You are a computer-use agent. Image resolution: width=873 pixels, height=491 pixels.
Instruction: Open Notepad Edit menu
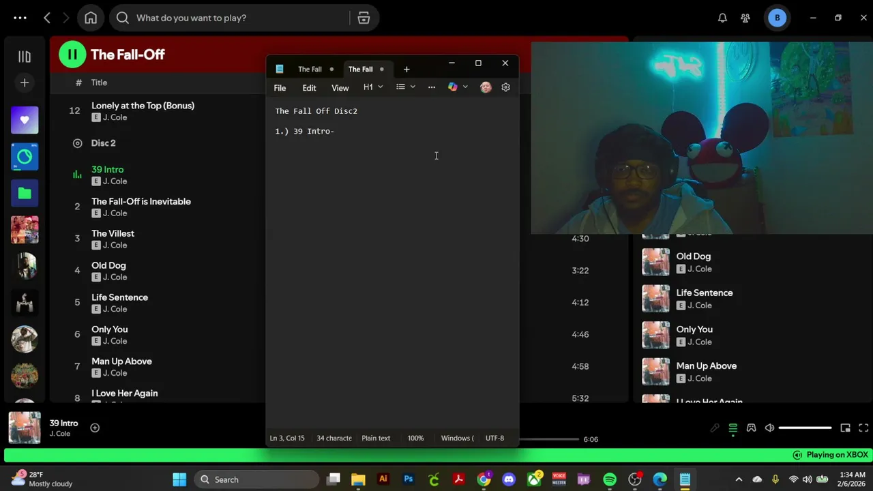click(x=309, y=88)
